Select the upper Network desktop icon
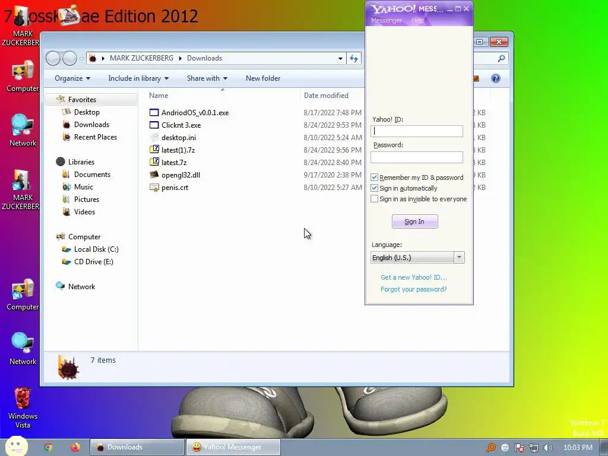This screenshot has height=456, width=608. 23,125
